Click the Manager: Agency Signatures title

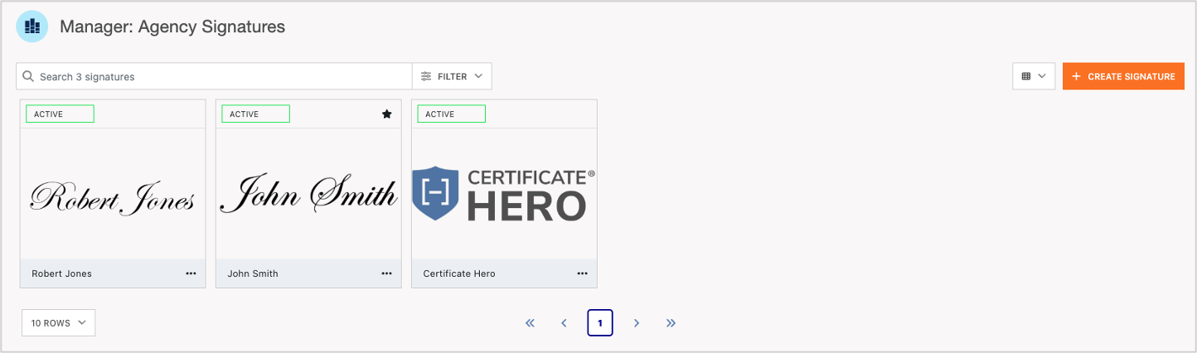pyautogui.click(x=172, y=27)
